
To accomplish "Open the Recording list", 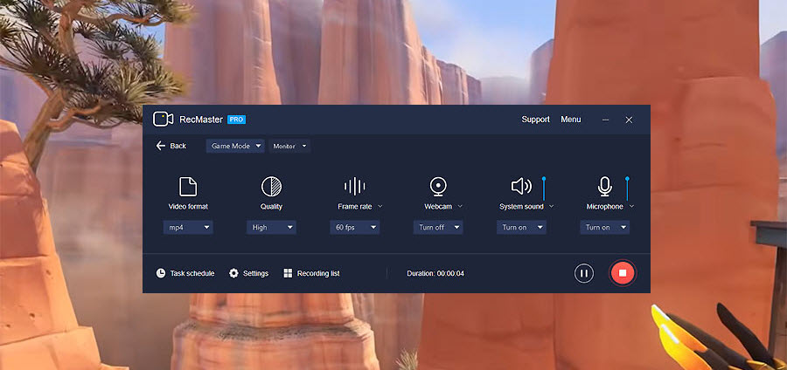I will (x=311, y=273).
